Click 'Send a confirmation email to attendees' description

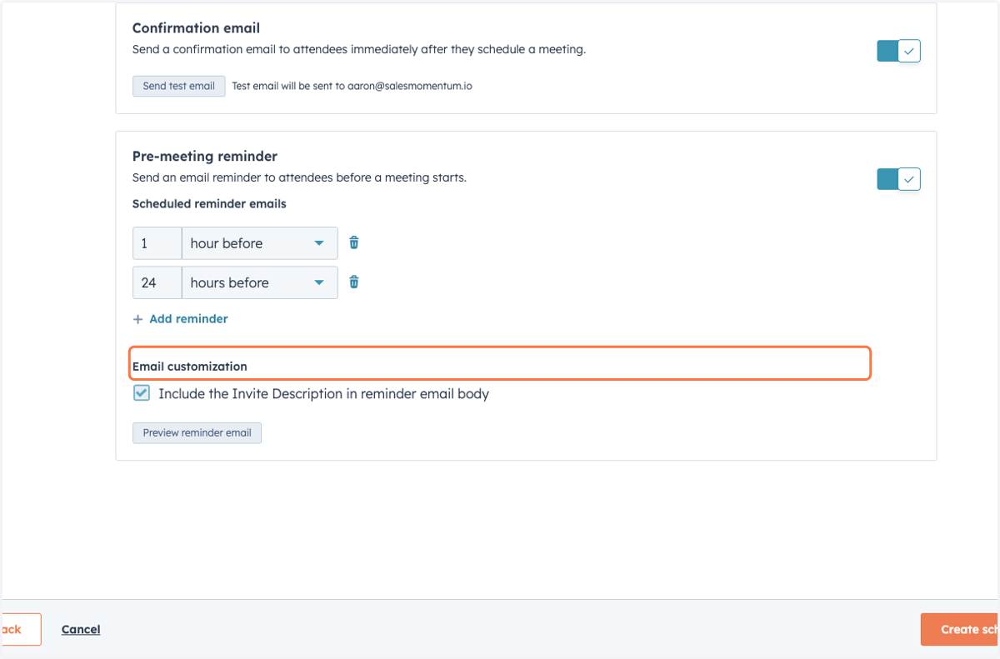pyautogui.click(x=359, y=49)
